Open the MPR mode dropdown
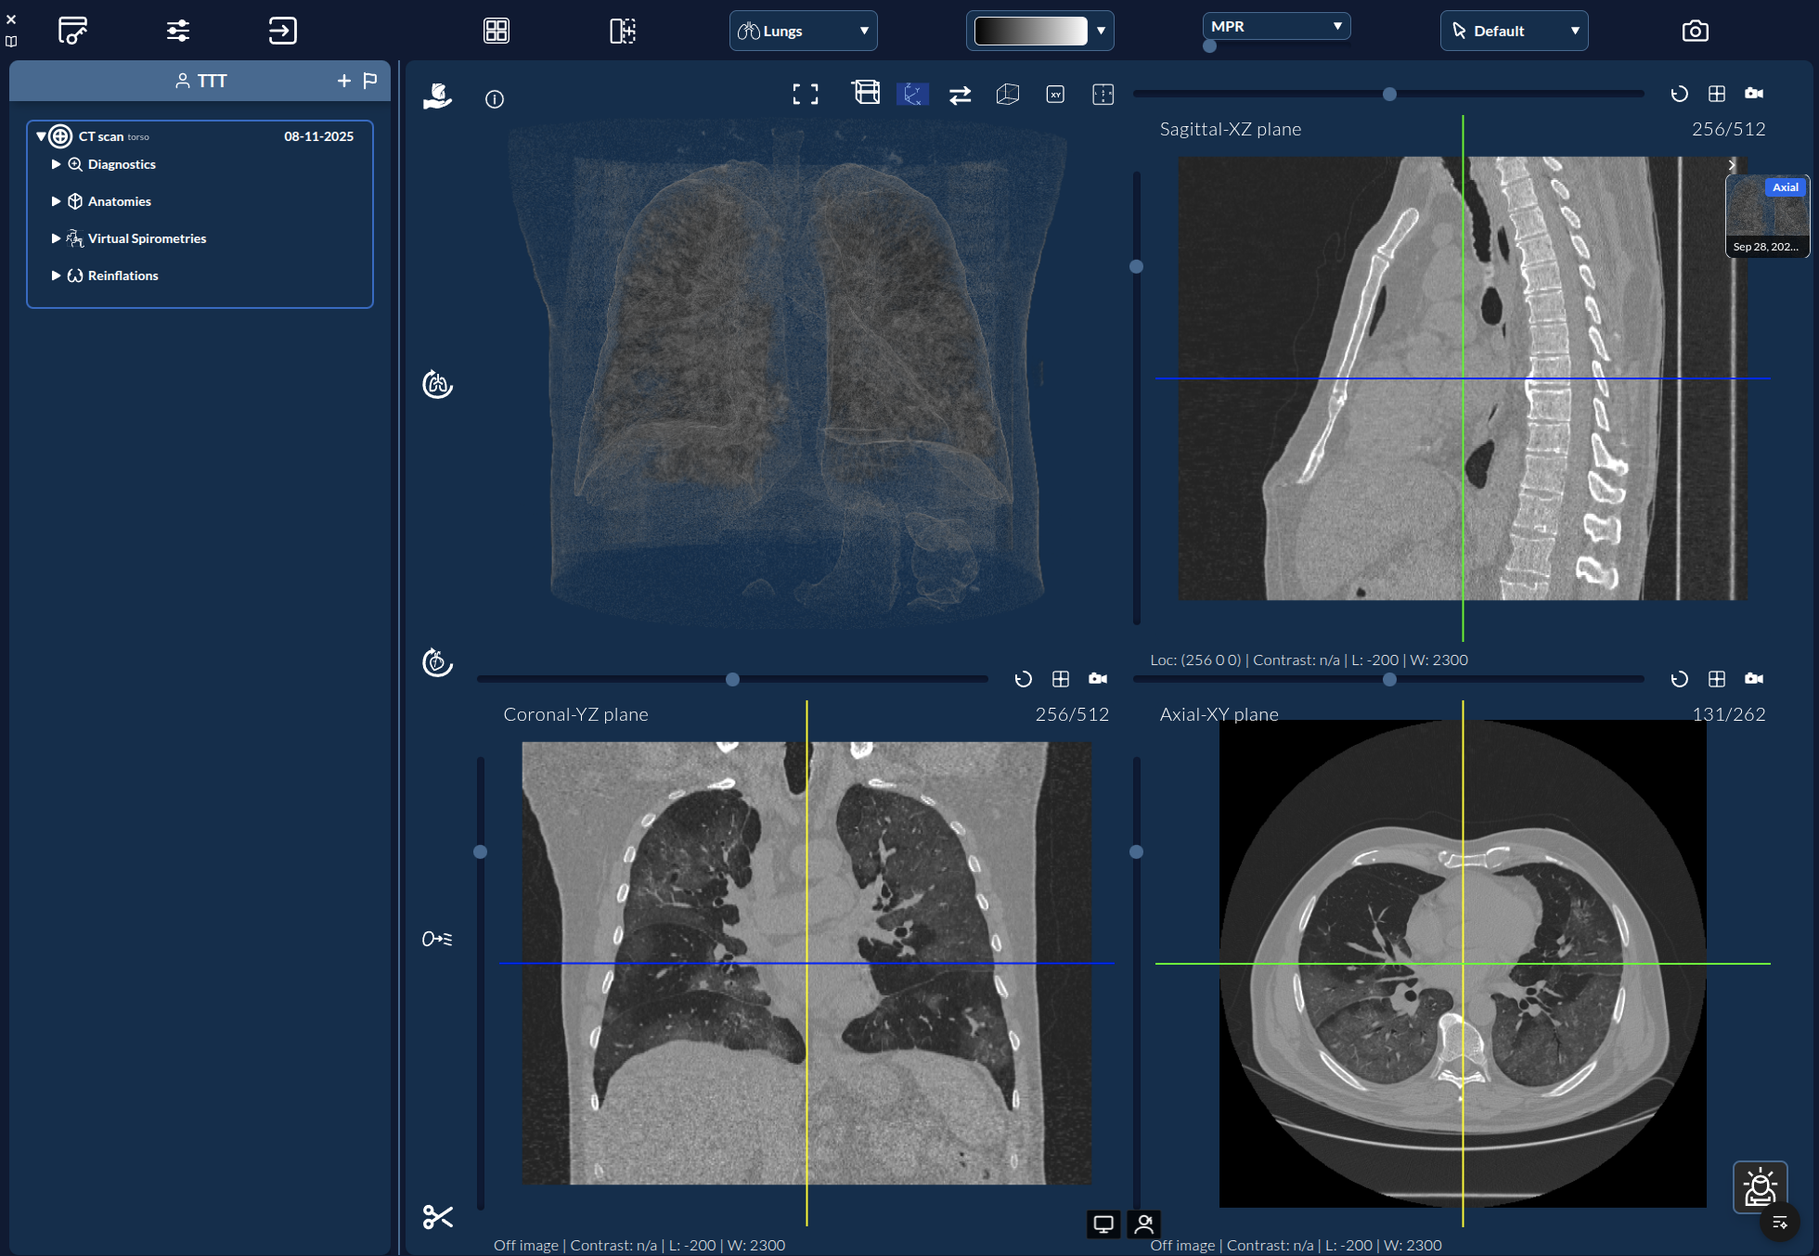1819x1256 pixels. click(1277, 26)
